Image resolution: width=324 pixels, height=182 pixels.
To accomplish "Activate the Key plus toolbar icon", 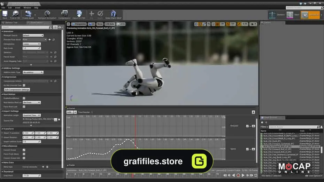I will point(92,15).
